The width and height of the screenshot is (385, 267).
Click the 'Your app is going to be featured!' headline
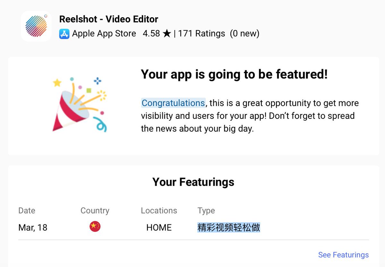click(234, 75)
